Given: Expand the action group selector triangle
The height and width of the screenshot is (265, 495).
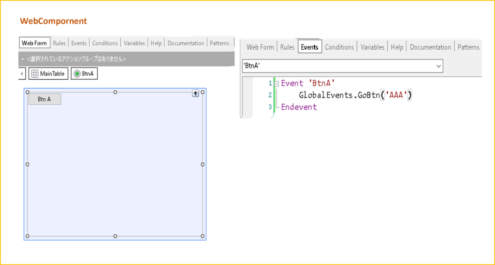Looking at the screenshot, I should pyautogui.click(x=22, y=59).
